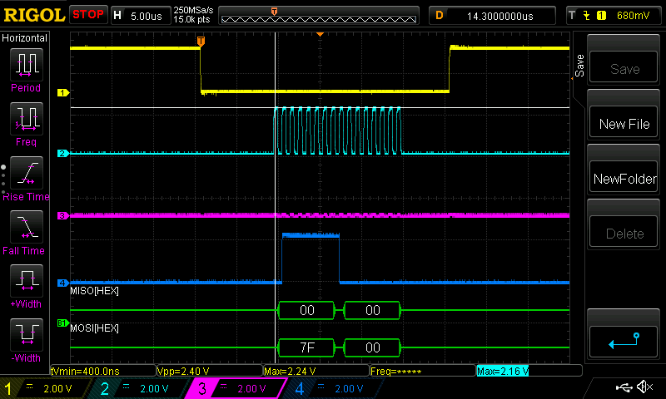Click the first MISO decoded byte 00
The image size is (666, 399).
coord(306,310)
